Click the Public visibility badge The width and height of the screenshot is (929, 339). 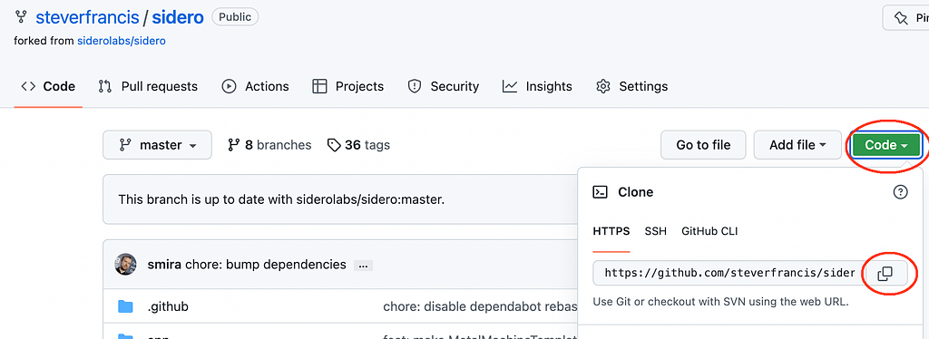coord(235,17)
